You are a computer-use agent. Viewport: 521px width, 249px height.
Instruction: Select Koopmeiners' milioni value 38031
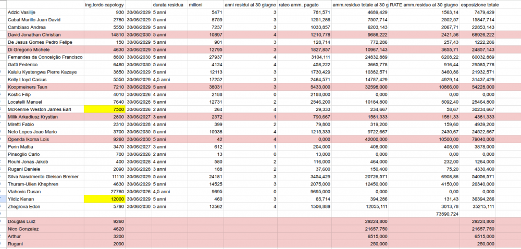tap(206, 87)
